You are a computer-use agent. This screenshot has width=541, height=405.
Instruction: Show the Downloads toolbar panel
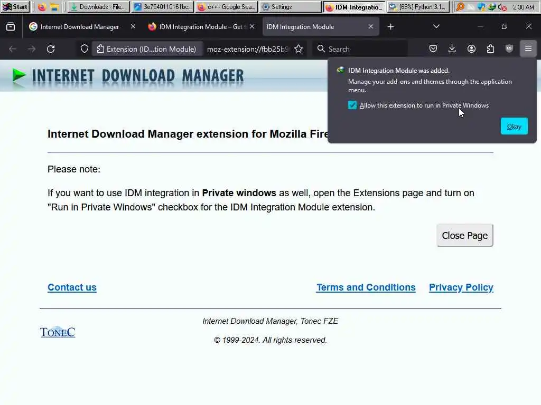(452, 49)
